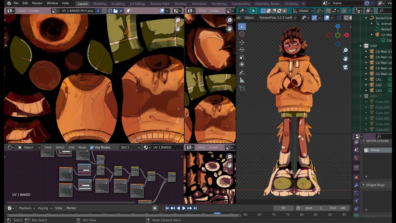This screenshot has width=396, height=223.
Task: Click the zoom icon in top-left image editor
Action: coord(178,20)
